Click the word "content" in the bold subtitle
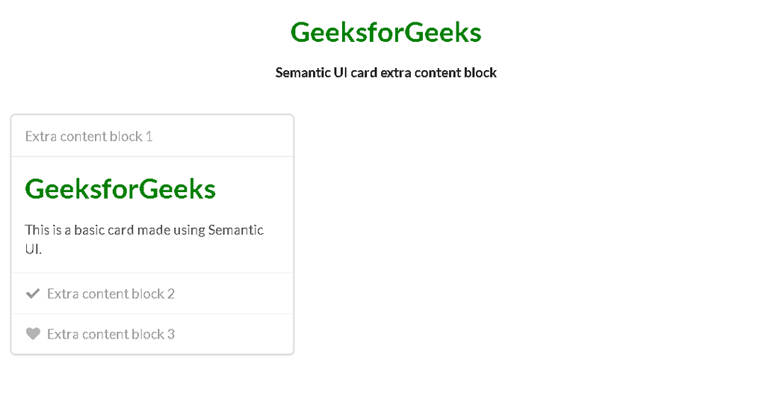This screenshot has width=765, height=402. (x=436, y=72)
